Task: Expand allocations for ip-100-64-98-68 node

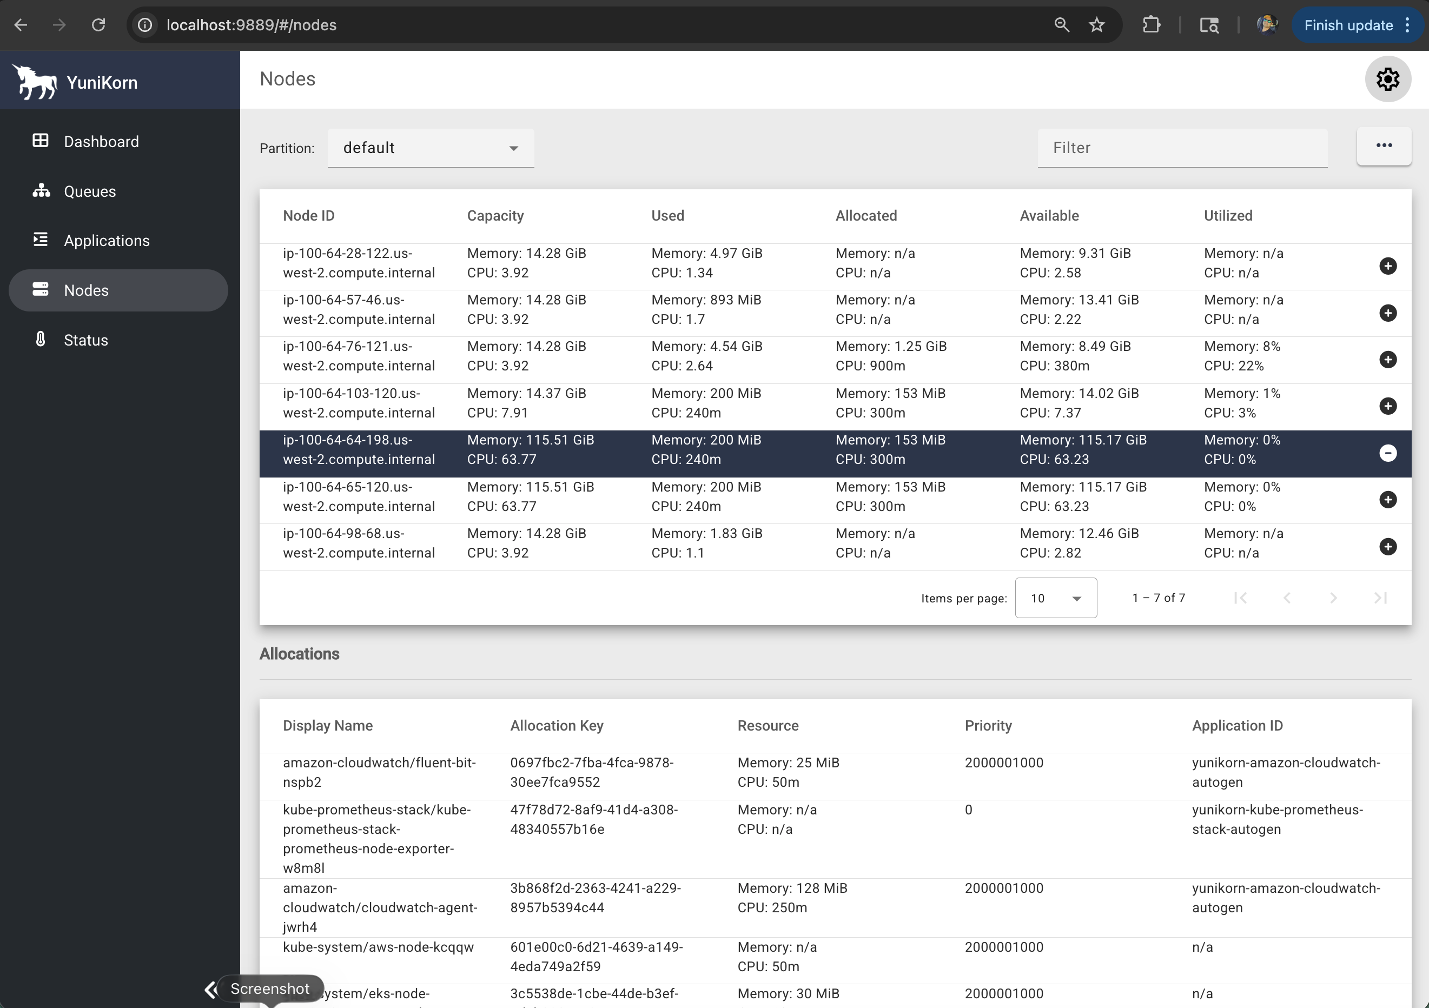Action: coord(1387,546)
